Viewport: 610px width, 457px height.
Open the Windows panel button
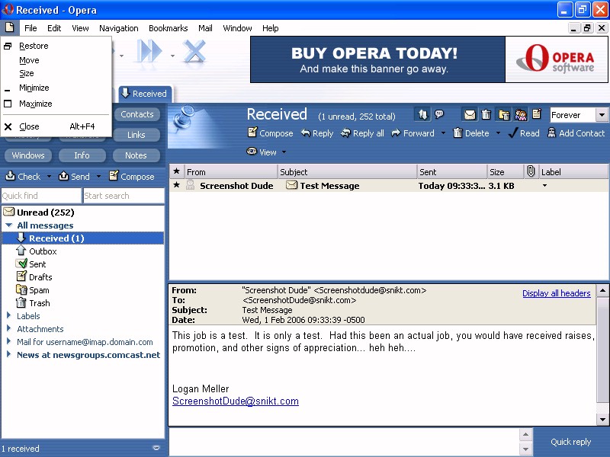coord(28,155)
